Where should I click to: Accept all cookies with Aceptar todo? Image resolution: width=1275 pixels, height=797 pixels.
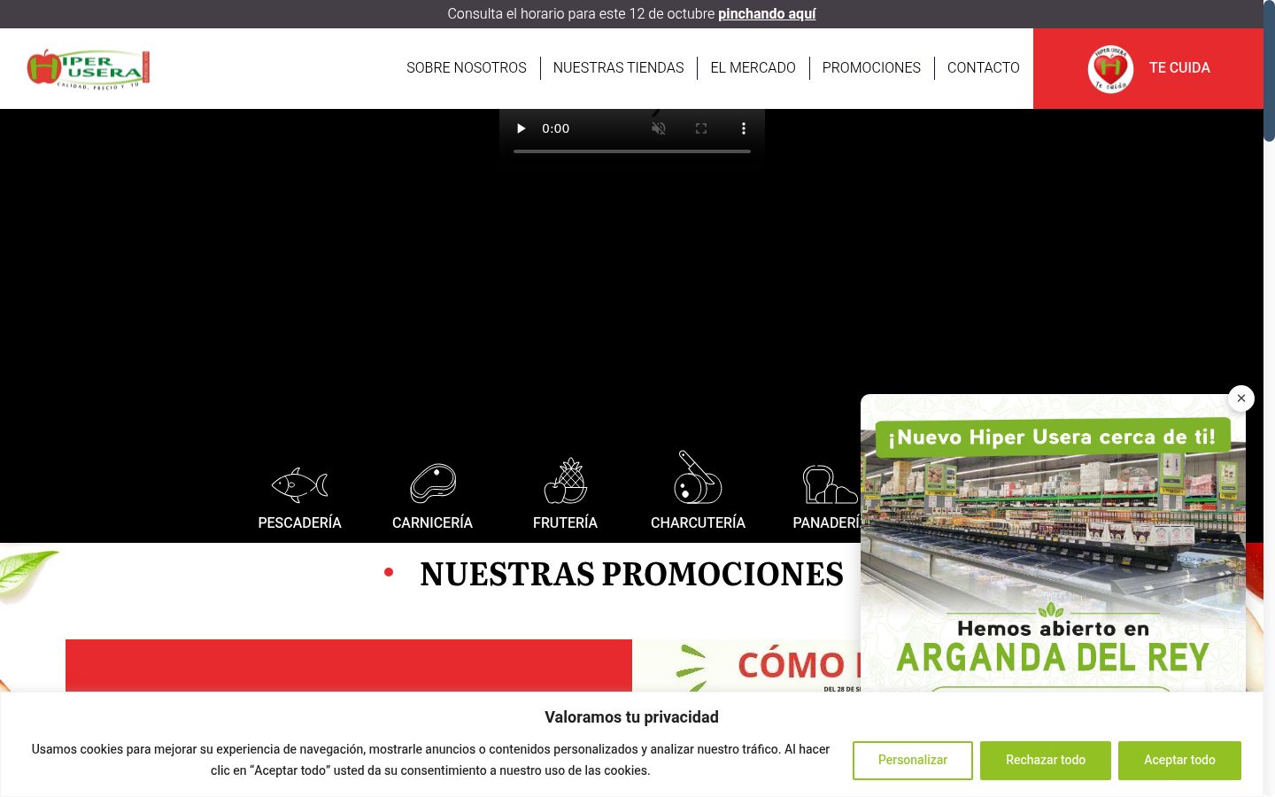1179,760
